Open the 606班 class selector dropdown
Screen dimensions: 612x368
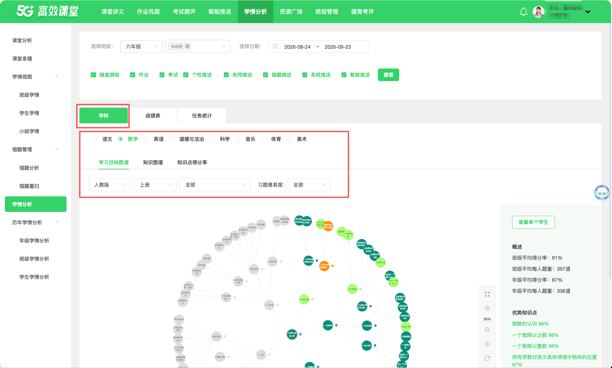point(198,46)
